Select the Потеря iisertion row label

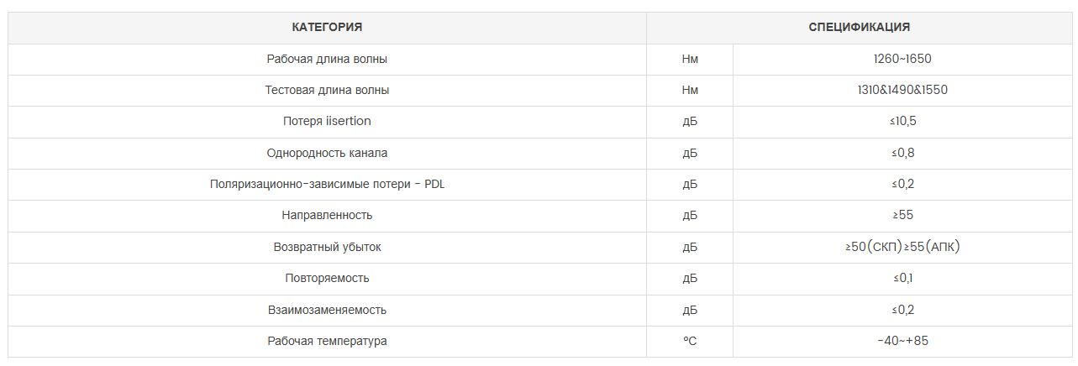327,122
